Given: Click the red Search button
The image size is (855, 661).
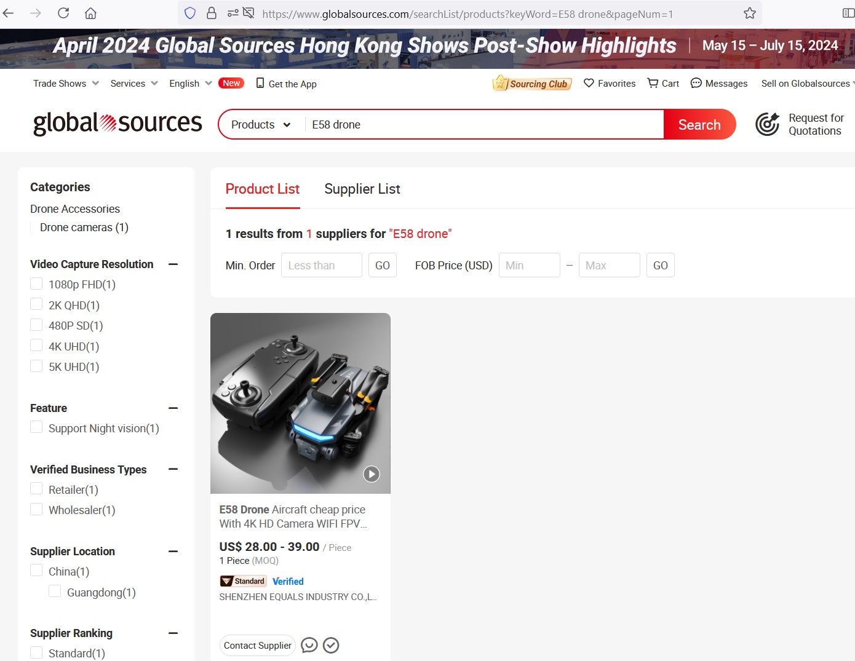Looking at the screenshot, I should (699, 125).
